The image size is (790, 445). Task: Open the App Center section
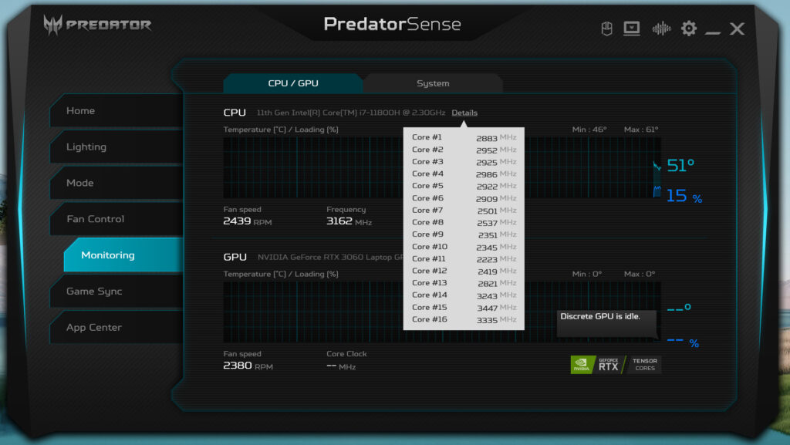tap(116, 327)
